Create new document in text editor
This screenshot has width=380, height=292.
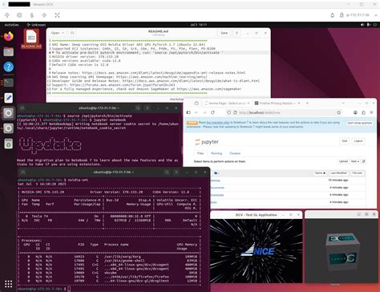point(72,33)
